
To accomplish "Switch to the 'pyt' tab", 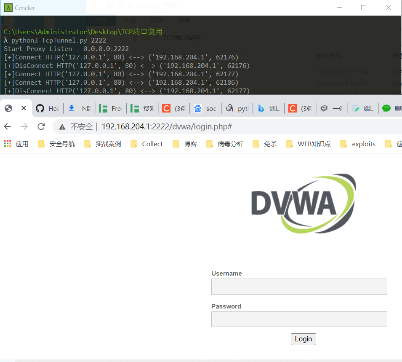I will (237, 109).
